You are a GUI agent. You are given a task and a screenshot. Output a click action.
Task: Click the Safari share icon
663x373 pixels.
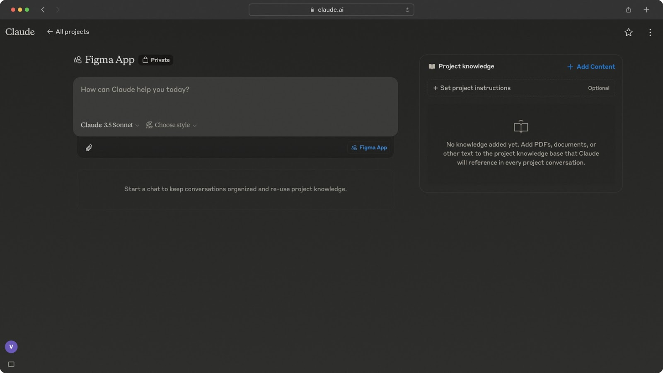click(628, 10)
